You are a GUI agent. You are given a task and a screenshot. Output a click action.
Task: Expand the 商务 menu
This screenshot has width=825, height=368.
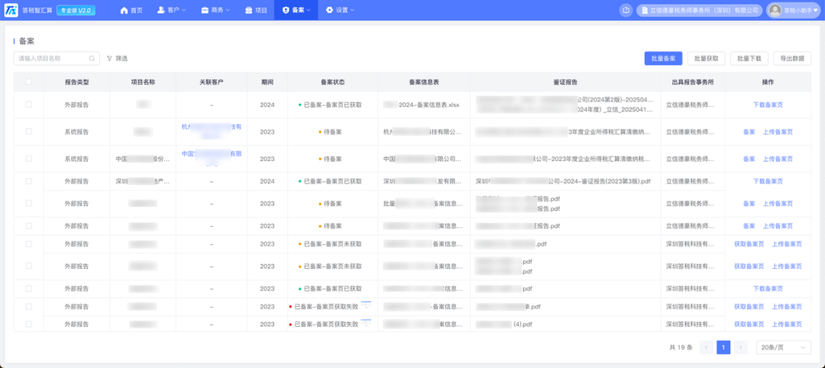pyautogui.click(x=215, y=10)
